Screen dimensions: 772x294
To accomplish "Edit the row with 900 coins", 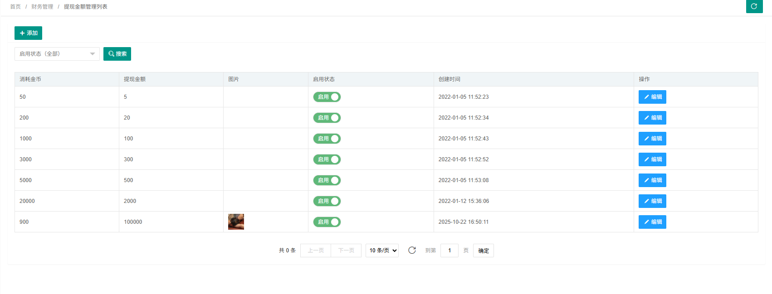I will click(652, 222).
